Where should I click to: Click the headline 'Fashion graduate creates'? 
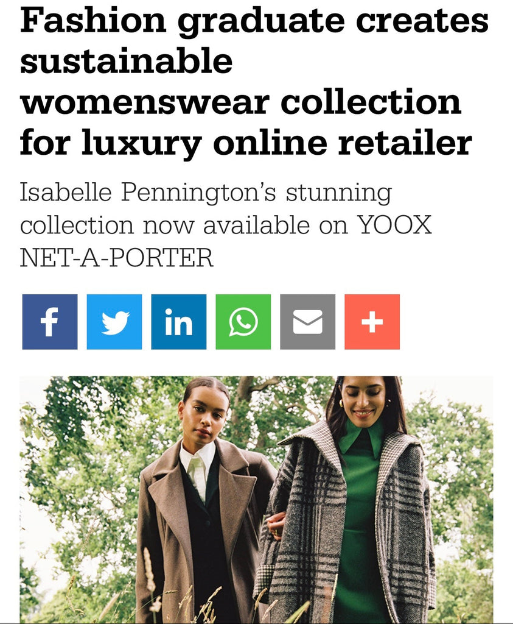(254, 21)
